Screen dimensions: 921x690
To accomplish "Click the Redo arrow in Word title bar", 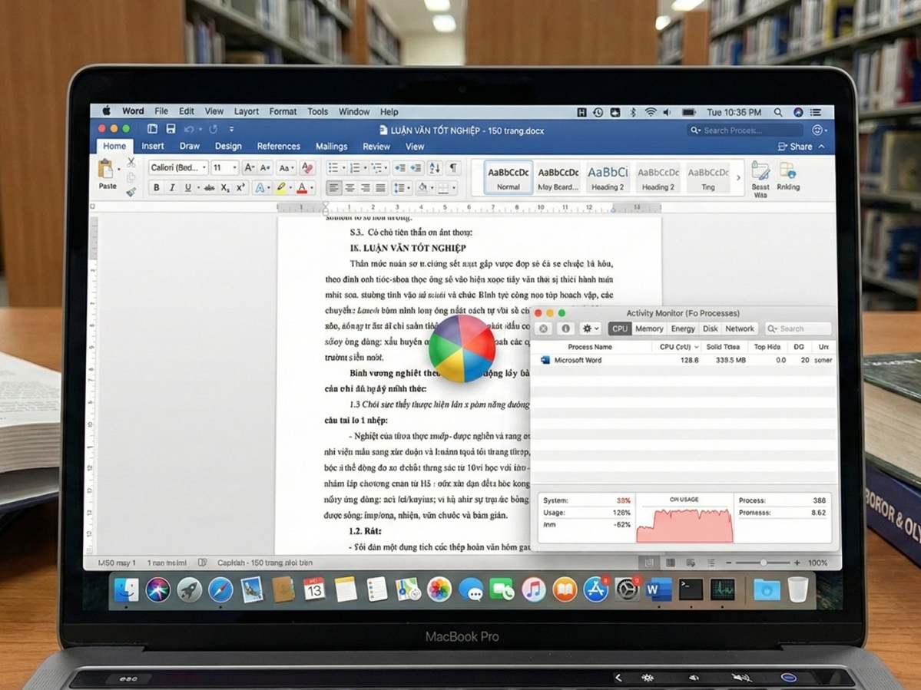I will pos(214,129).
